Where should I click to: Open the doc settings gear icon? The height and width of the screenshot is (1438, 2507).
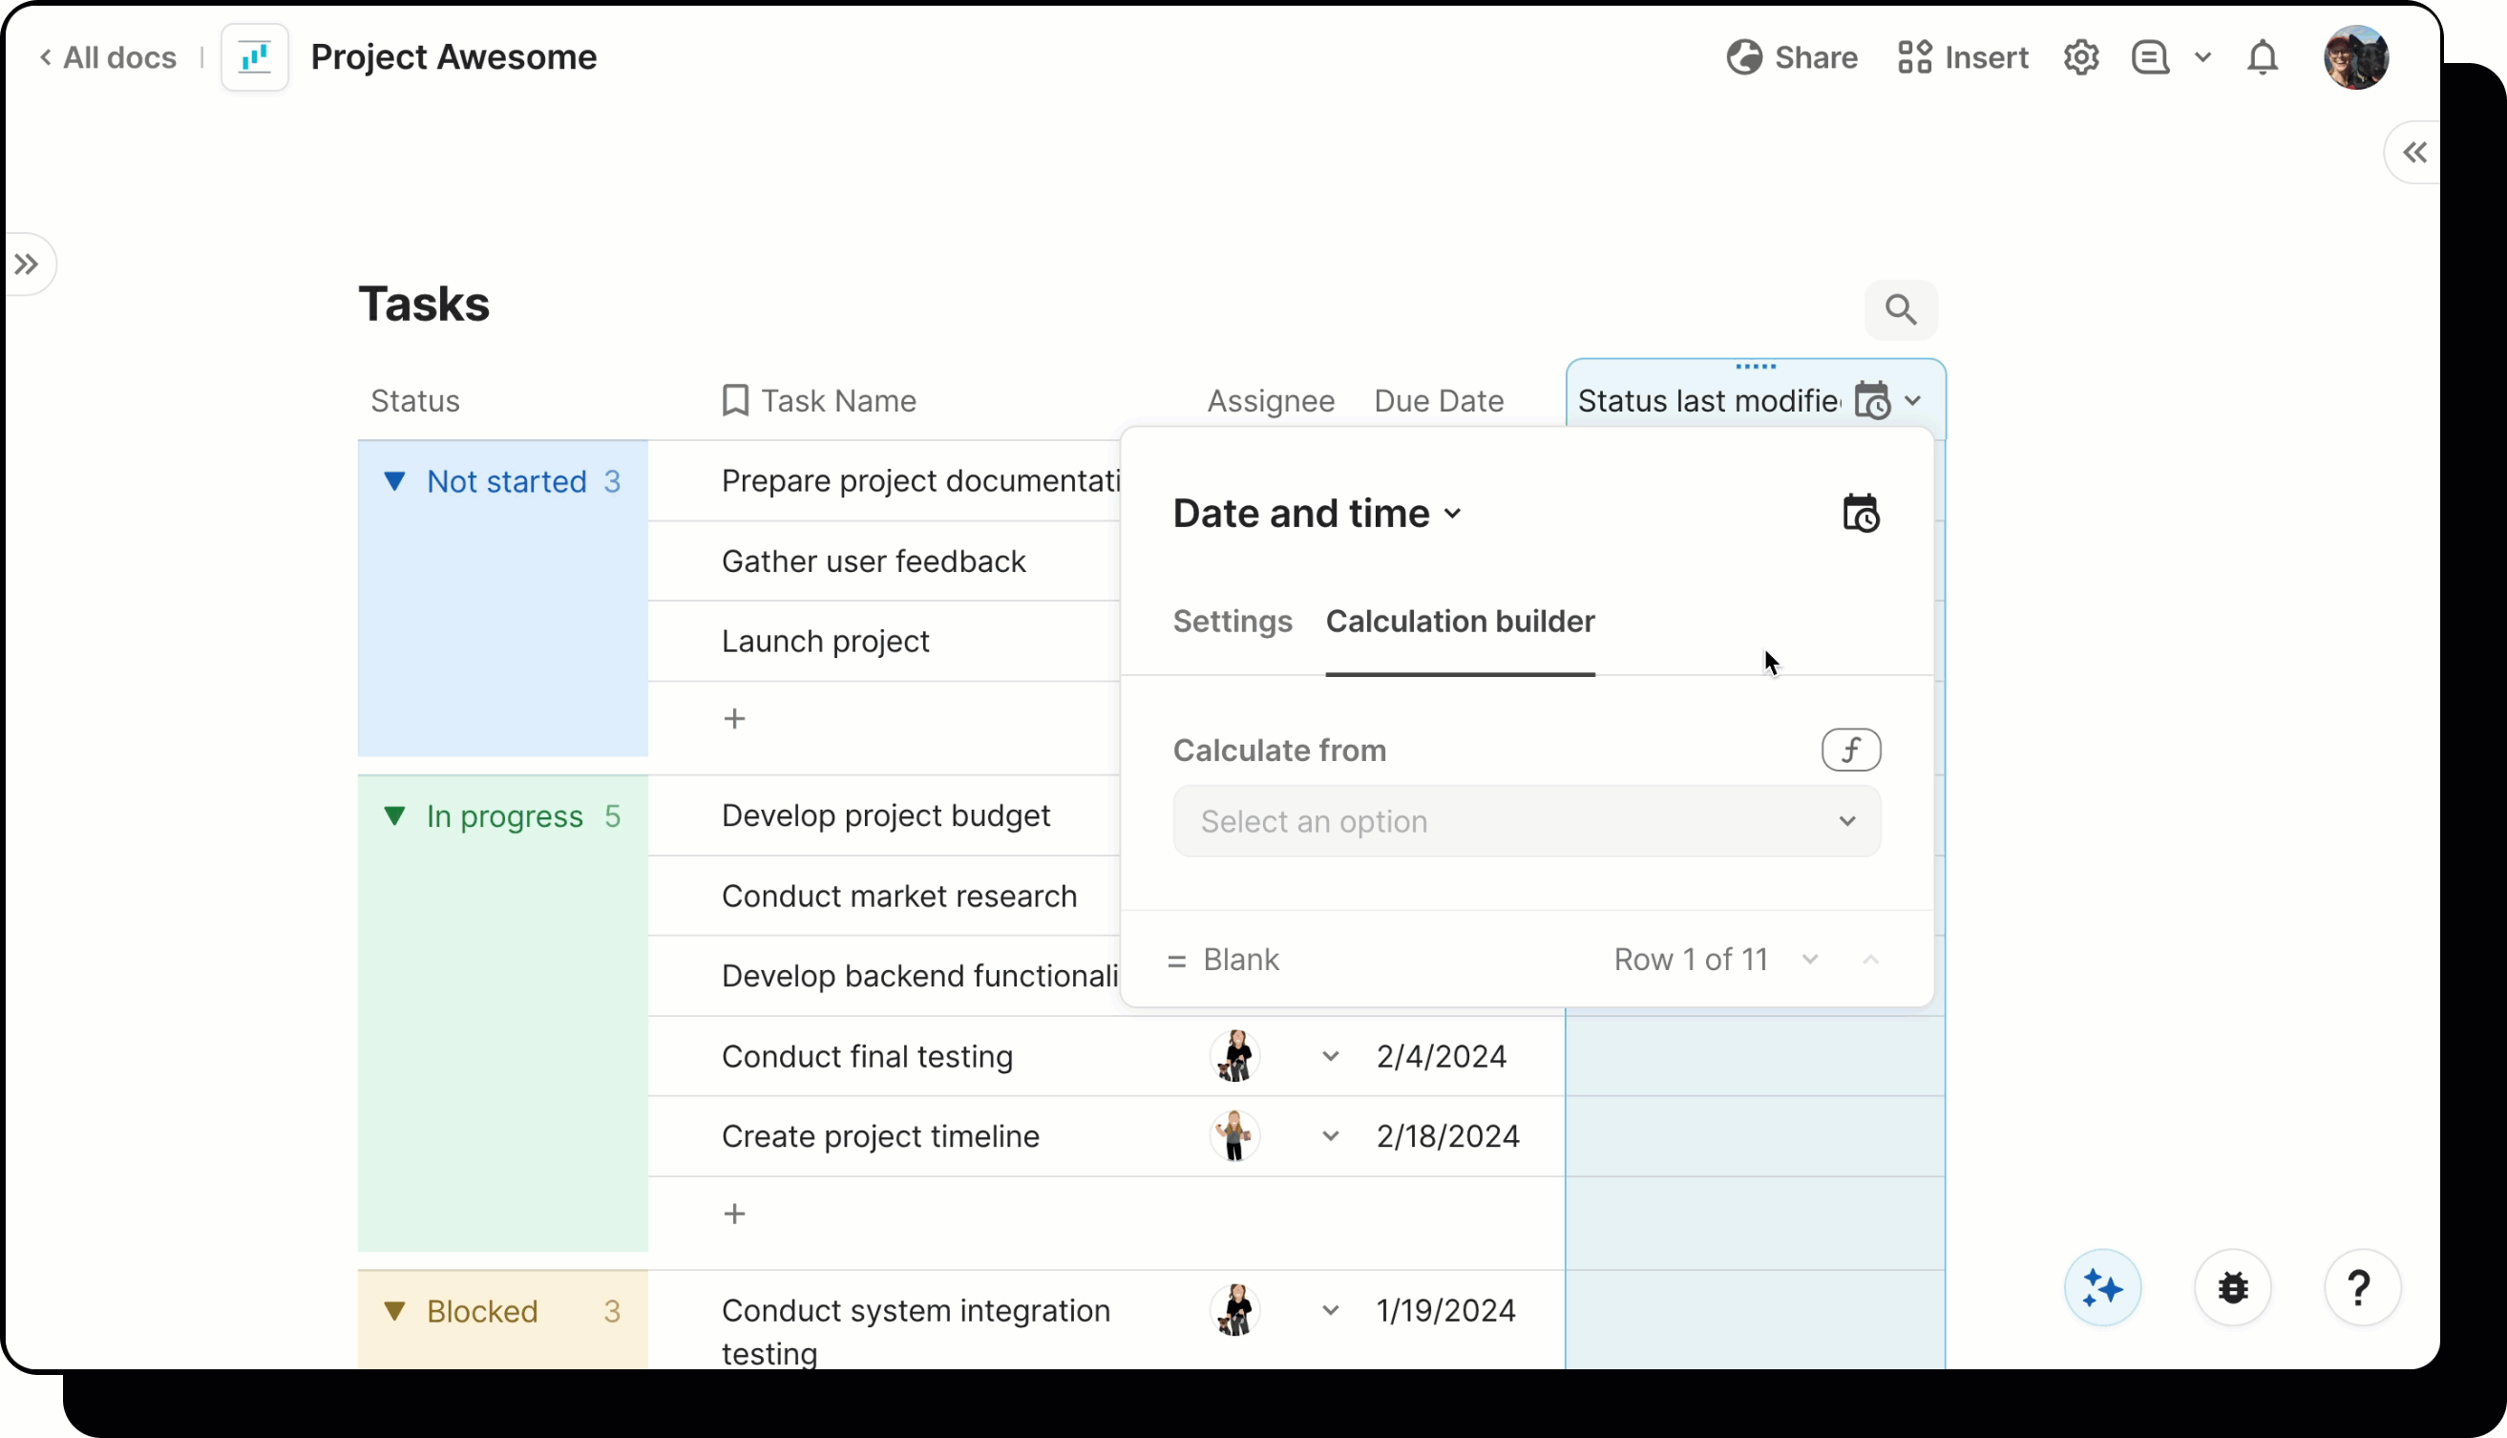[2080, 57]
